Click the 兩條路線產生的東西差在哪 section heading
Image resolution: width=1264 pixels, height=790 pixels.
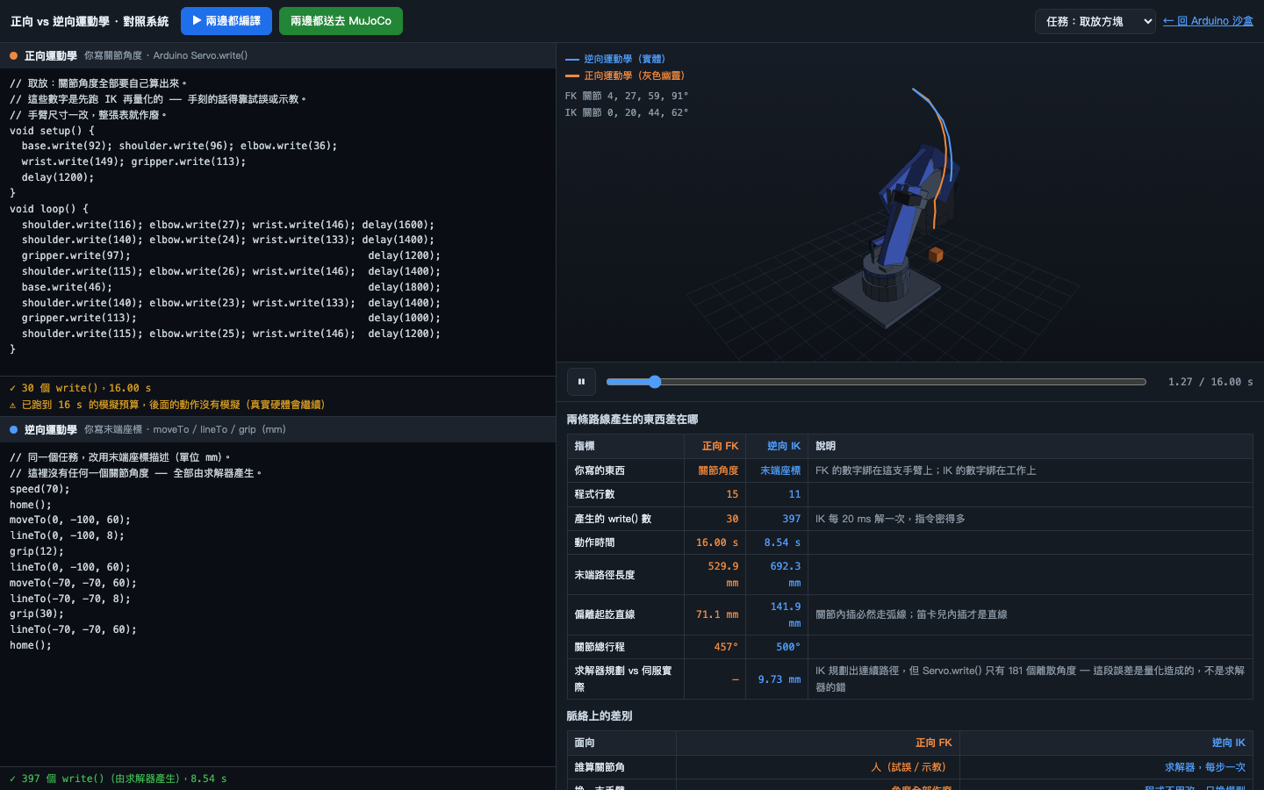[633, 420]
